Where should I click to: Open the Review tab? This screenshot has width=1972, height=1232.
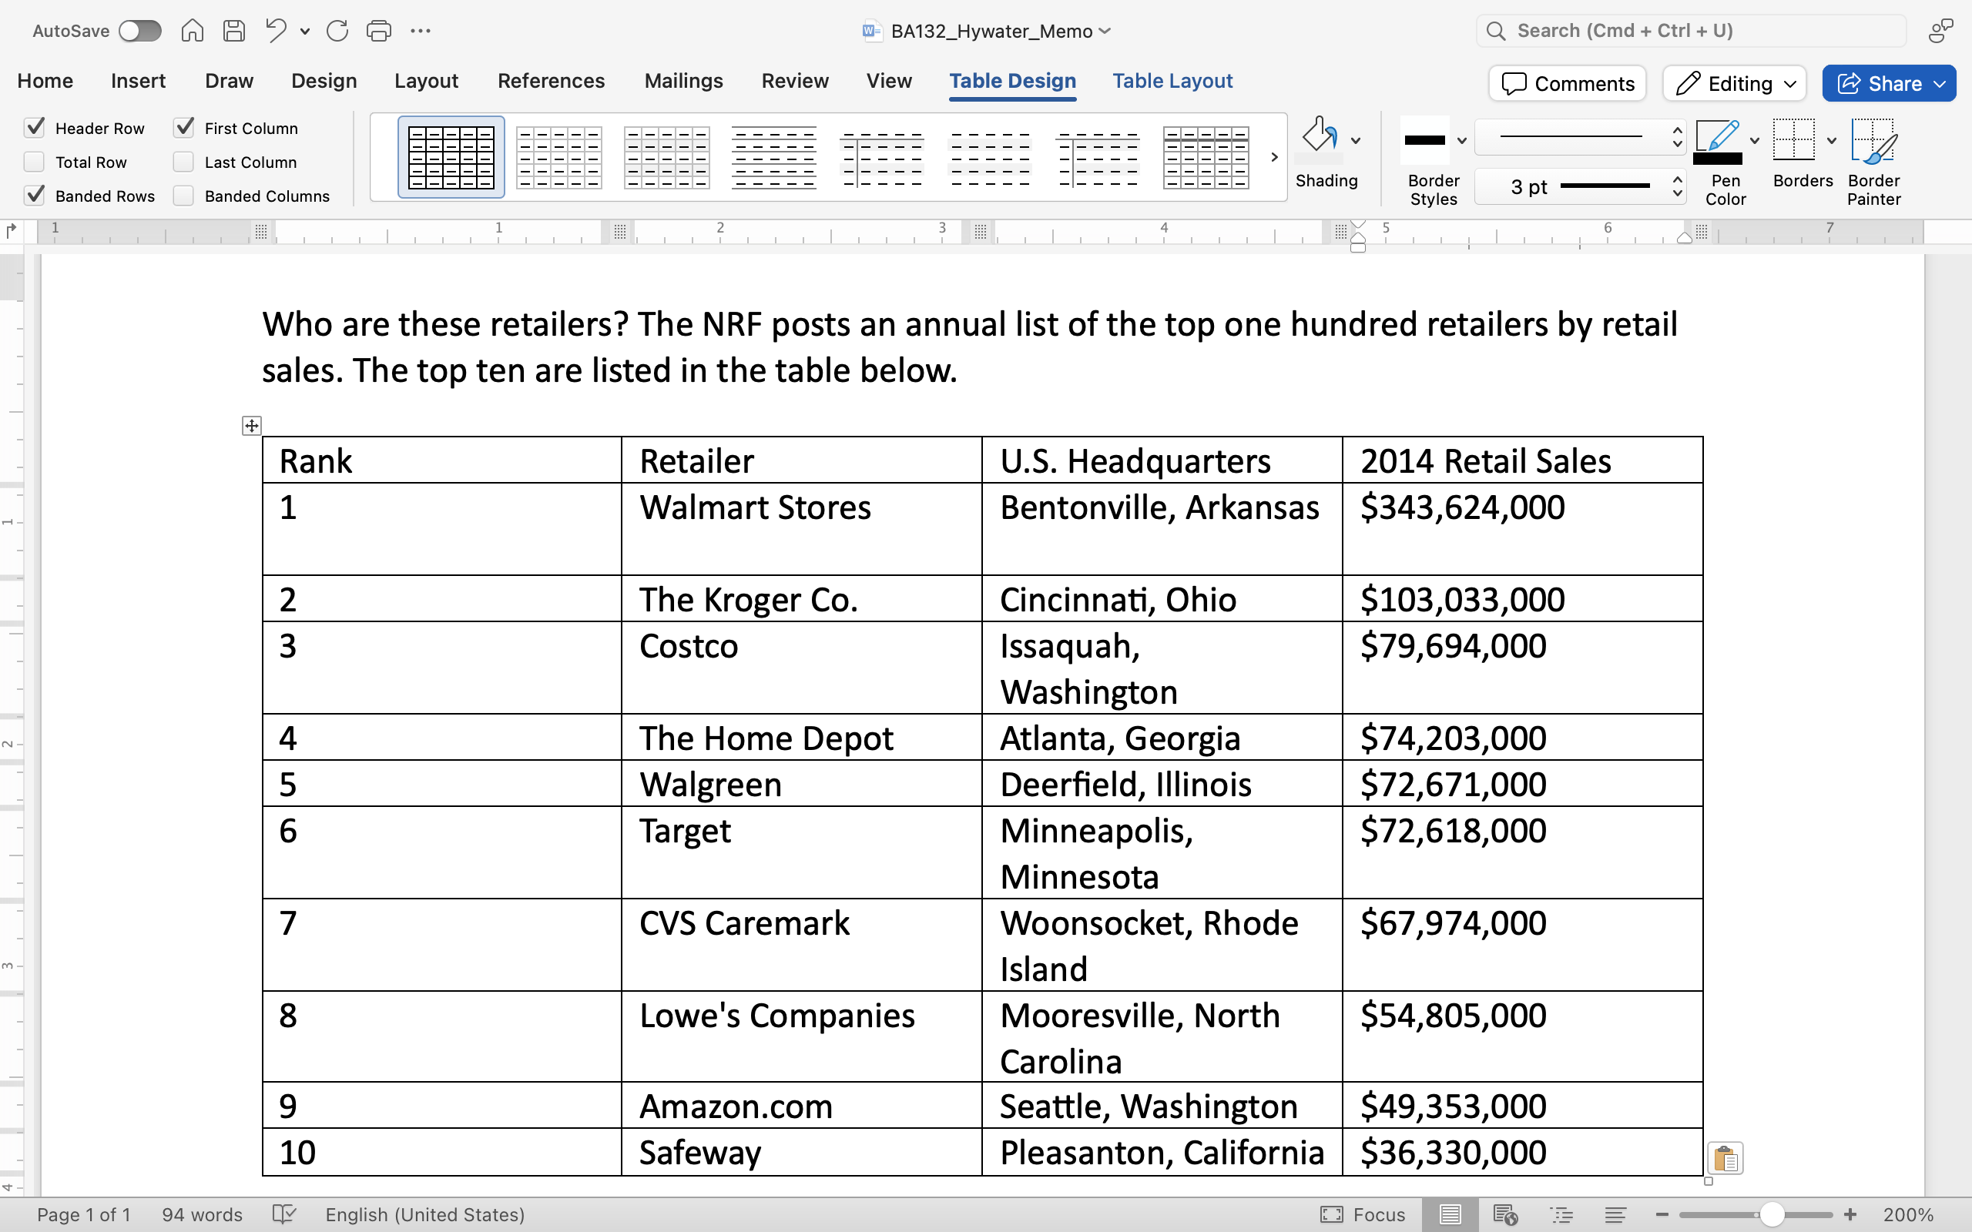pyautogui.click(x=794, y=81)
